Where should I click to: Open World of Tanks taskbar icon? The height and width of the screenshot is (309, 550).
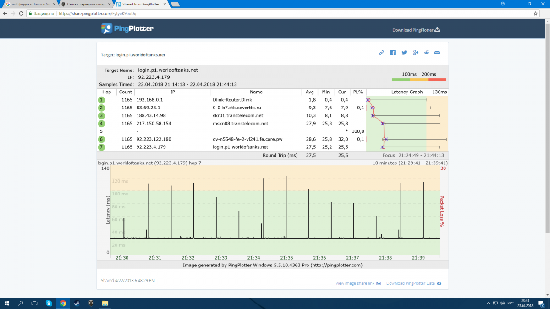point(91,303)
